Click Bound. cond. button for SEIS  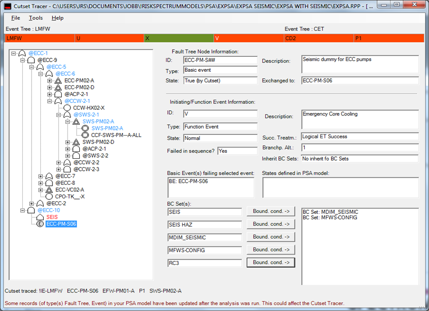coord(271,212)
